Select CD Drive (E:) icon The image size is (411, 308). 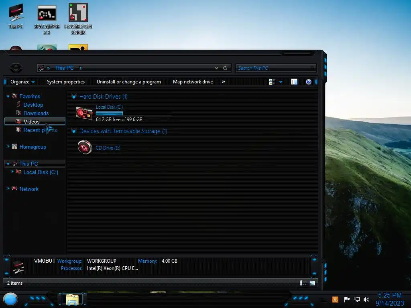pyautogui.click(x=85, y=147)
